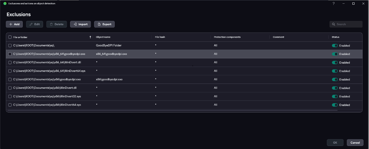Viewport: 369px width, 149px height.
Task: Open the Help question mark
Action: [x=334, y=3]
